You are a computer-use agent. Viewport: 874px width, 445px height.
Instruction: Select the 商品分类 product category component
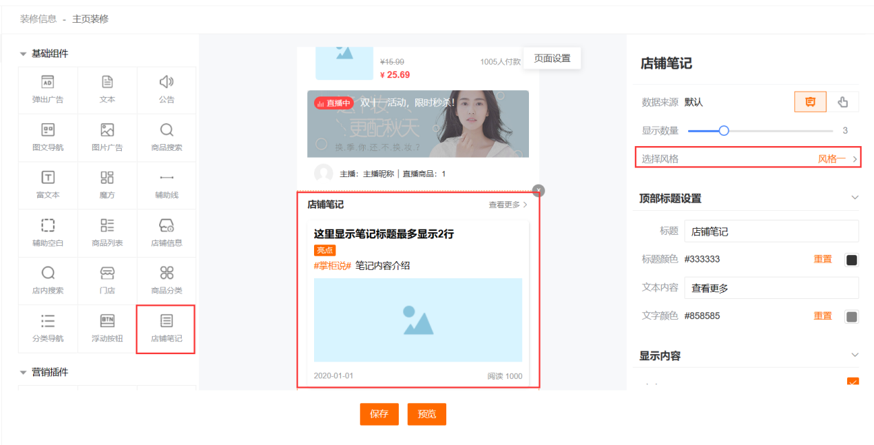(x=166, y=280)
